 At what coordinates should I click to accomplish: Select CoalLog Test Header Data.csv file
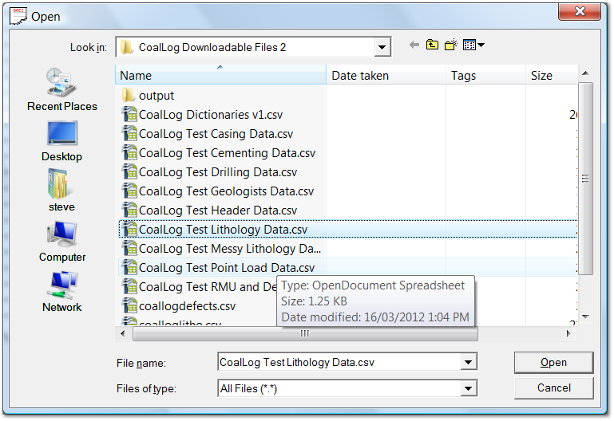(x=217, y=210)
